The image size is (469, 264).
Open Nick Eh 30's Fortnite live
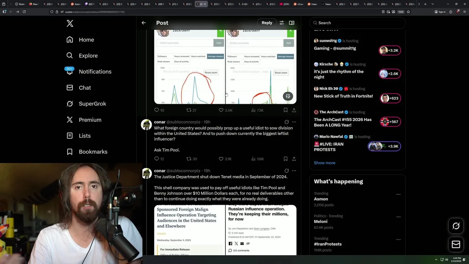pyautogui.click(x=357, y=93)
